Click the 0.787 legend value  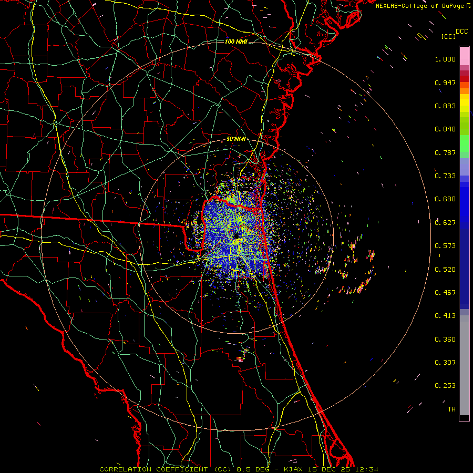[445, 152]
